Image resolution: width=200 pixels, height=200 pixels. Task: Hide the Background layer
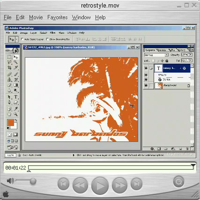pyautogui.click(x=146, y=86)
